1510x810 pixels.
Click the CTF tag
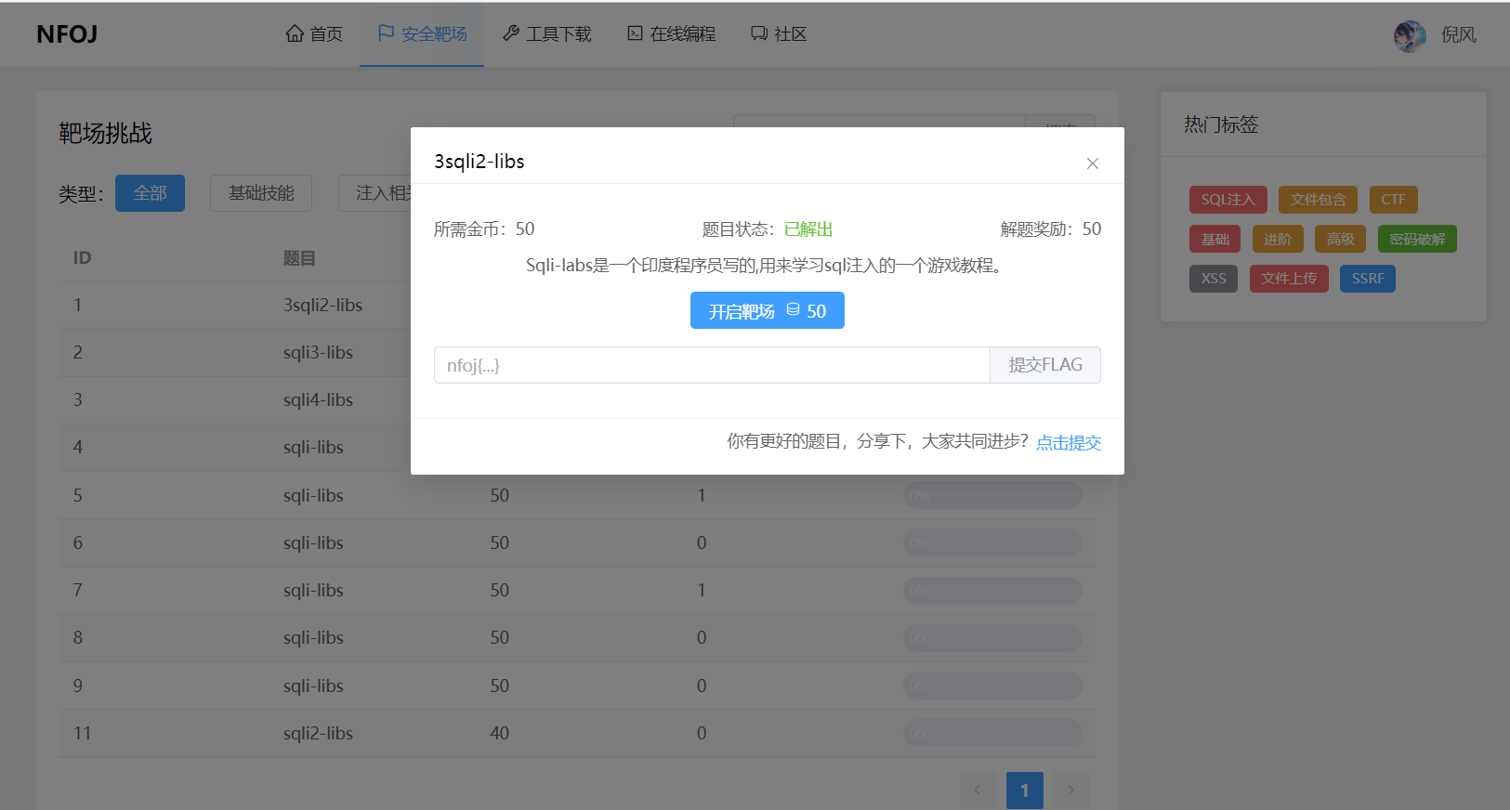[1393, 200]
